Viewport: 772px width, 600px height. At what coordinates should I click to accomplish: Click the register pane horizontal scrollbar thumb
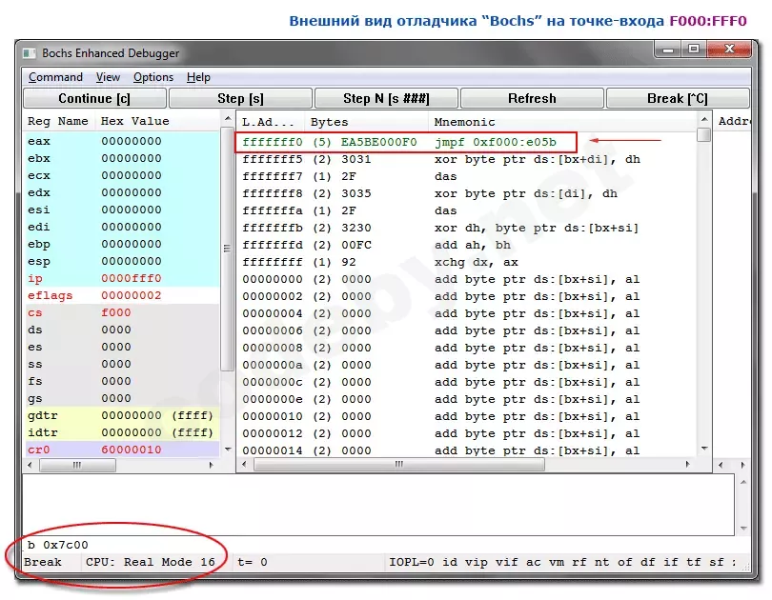pyautogui.click(x=77, y=466)
